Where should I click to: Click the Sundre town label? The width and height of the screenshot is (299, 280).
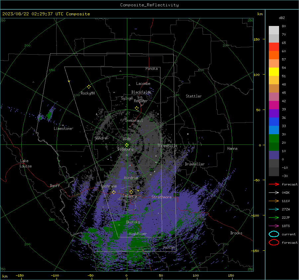click(101, 138)
